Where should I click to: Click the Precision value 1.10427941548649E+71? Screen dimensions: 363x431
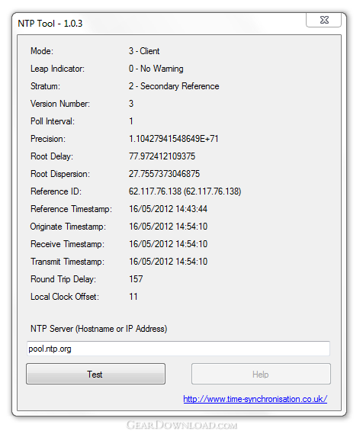tap(174, 139)
